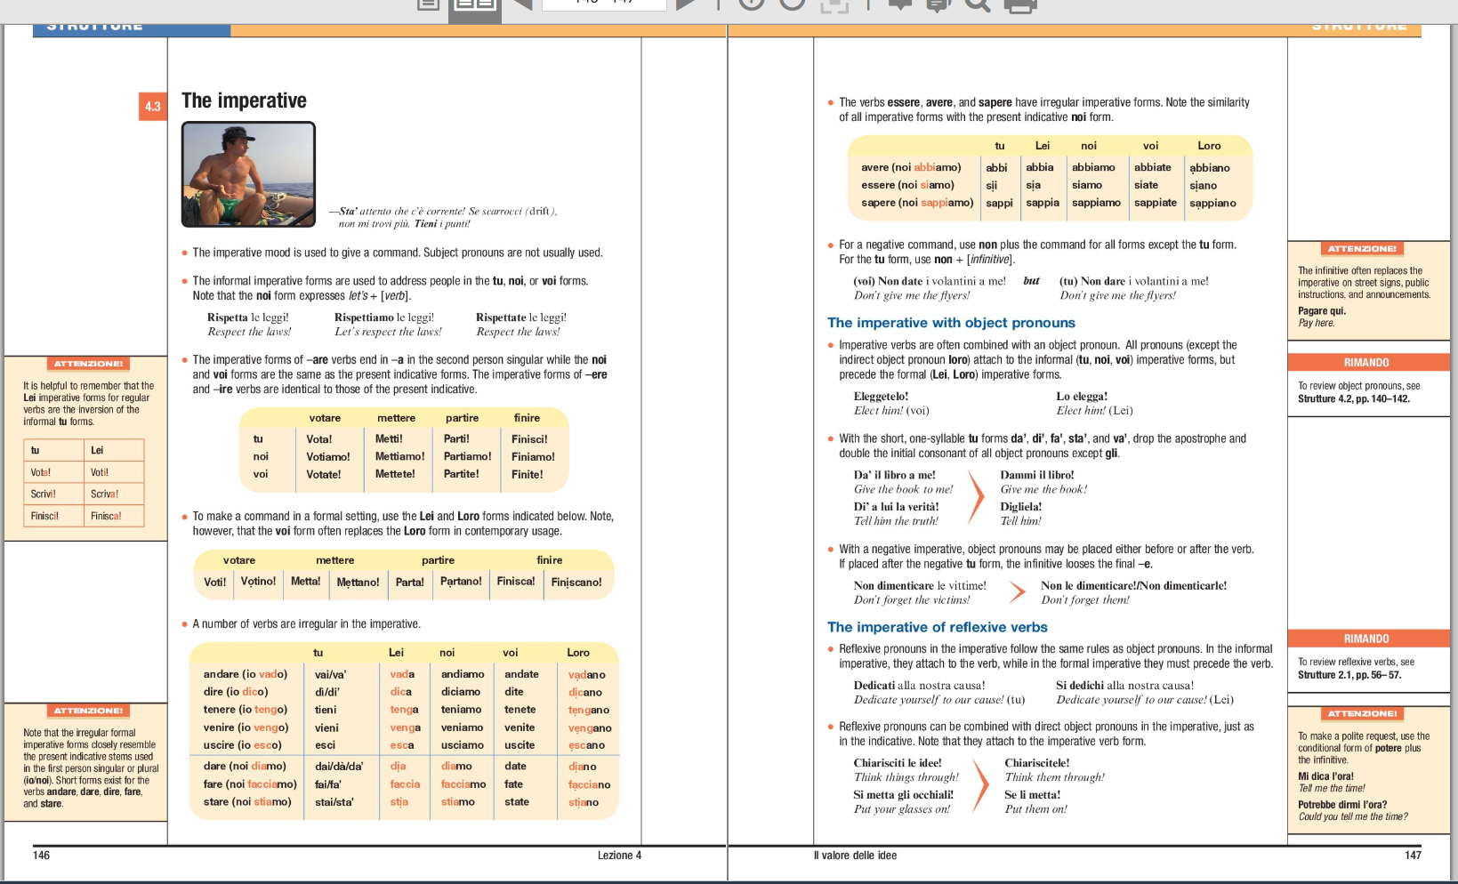Go to previous page with left arrow

click(522, 4)
